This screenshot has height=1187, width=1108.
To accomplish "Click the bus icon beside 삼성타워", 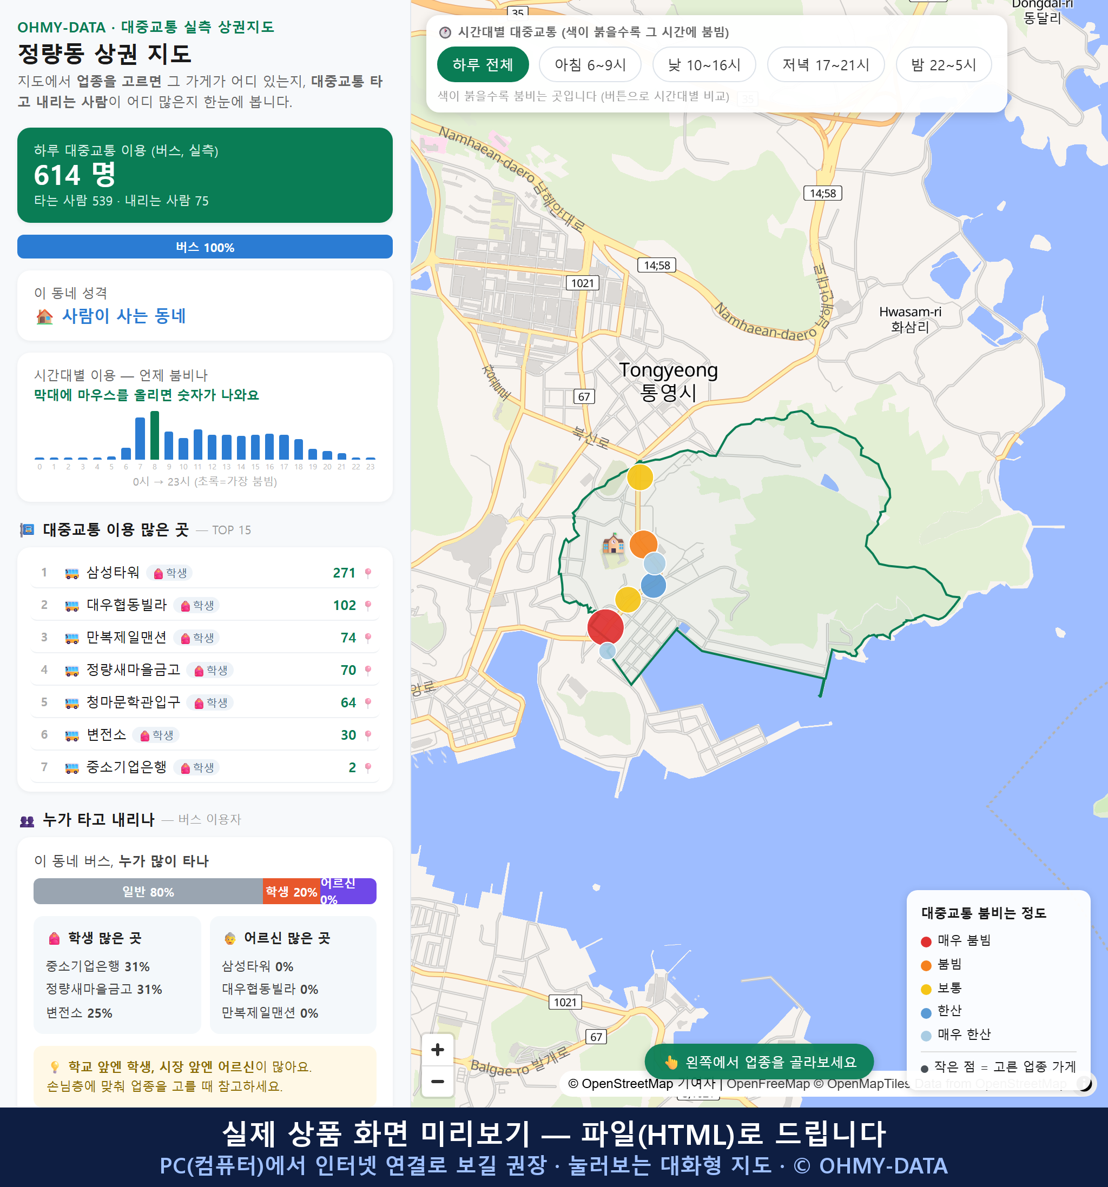I will click(71, 574).
